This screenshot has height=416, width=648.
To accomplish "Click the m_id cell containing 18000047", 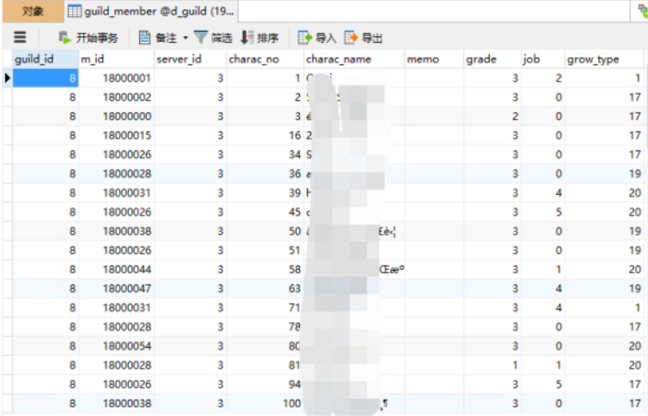I will click(x=115, y=288).
